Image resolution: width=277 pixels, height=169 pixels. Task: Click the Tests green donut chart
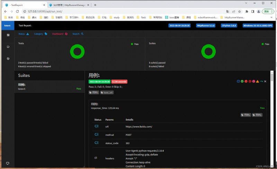[x=77, y=52]
